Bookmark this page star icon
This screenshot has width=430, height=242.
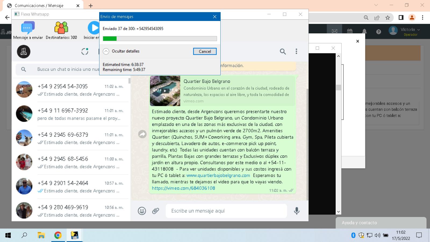point(388,17)
